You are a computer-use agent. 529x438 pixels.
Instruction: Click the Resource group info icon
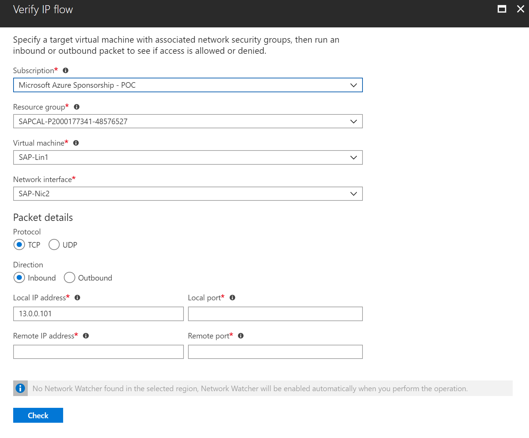pos(77,107)
